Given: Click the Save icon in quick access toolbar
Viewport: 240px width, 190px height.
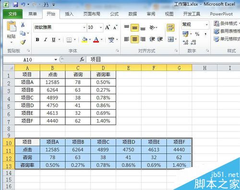Looking at the screenshot, I should coord(15,4).
